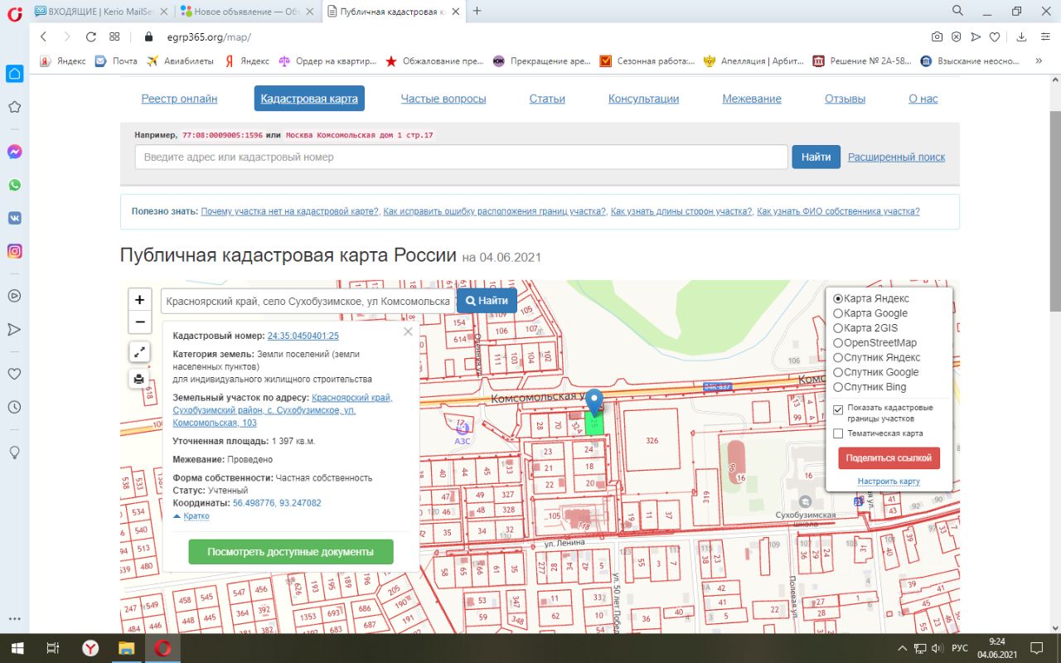The width and height of the screenshot is (1061, 663).
Task: Focus map address search field
Action: click(x=308, y=301)
